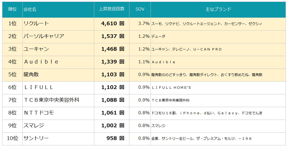The image size is (288, 148).
Task: Click the 3.7% SOV value
Action: 144,23
